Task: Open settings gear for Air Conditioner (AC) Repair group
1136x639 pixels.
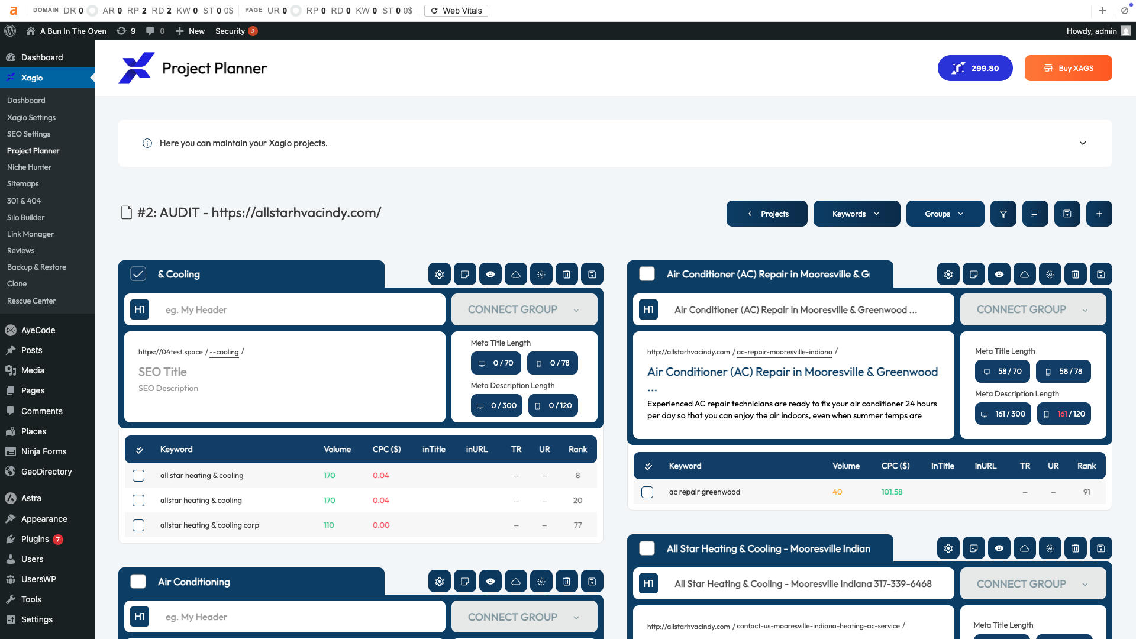Action: pyautogui.click(x=948, y=275)
